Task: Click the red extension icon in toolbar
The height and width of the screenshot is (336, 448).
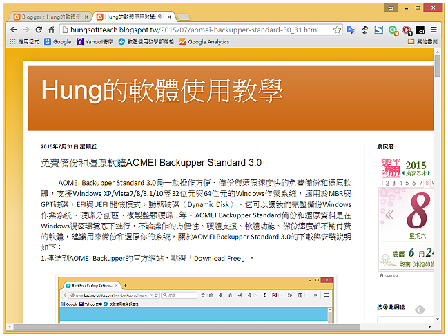Action: pyautogui.click(x=407, y=30)
